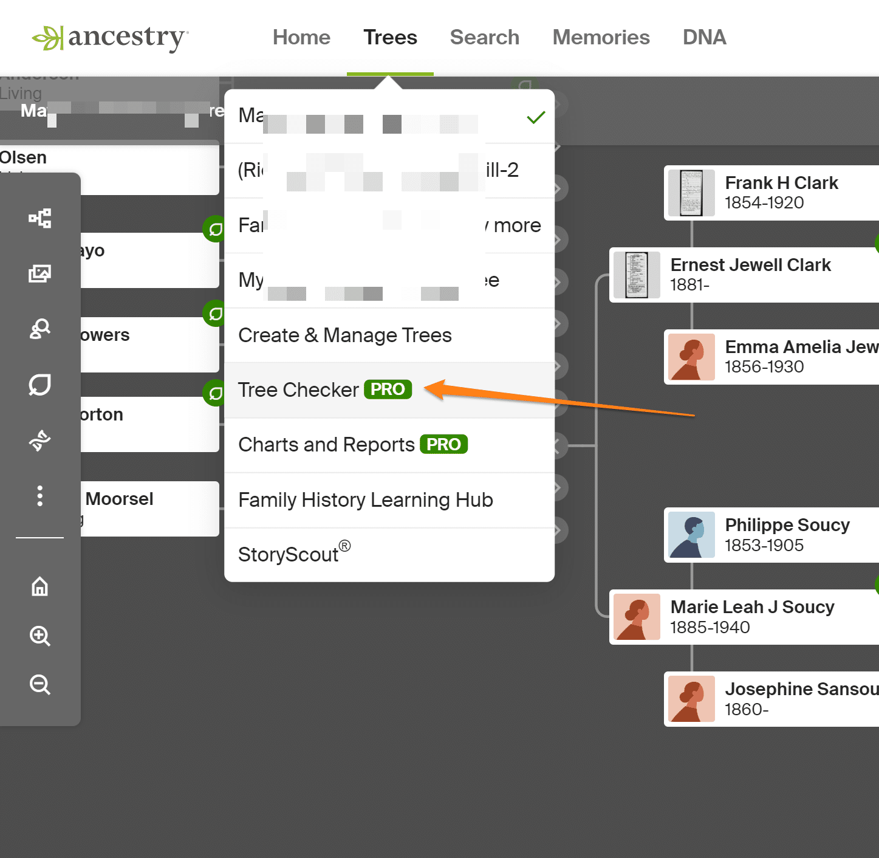Open the Search tab
879x858 pixels.
[x=485, y=38]
